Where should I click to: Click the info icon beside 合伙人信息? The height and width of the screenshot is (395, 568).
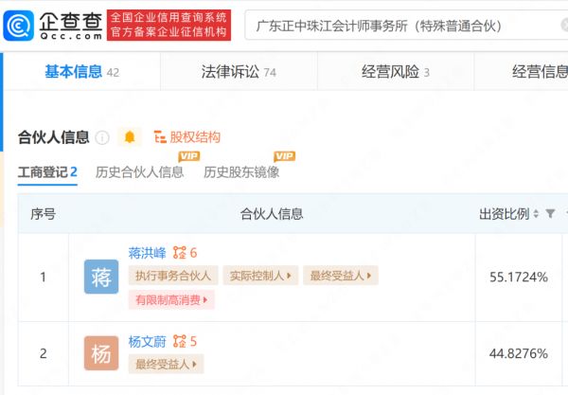[x=102, y=137]
